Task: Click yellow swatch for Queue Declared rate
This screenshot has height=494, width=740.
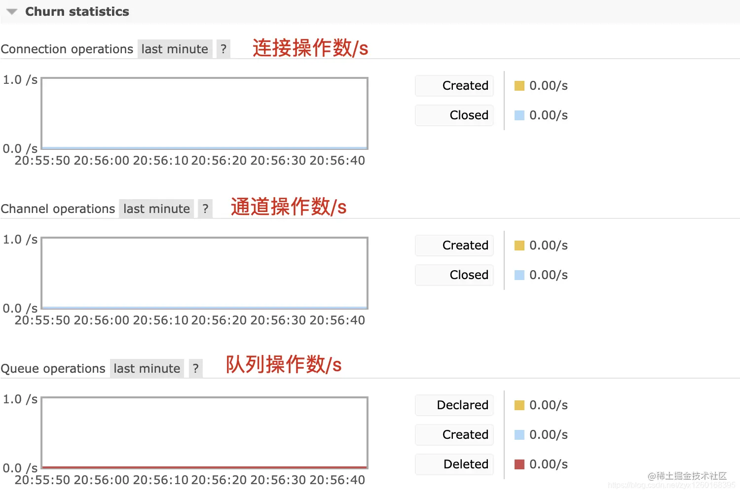Action: [x=519, y=405]
